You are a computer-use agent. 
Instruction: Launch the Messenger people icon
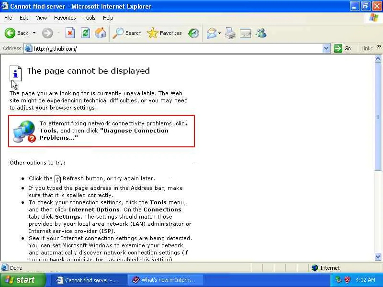[x=261, y=33]
